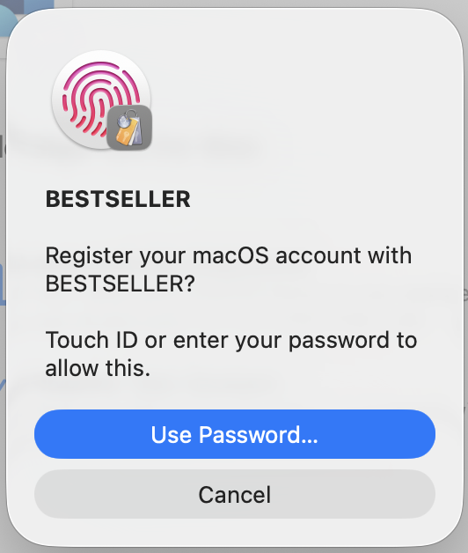Screen dimensions: 468x553
Task: Click the small keyring overlay on the fingerprint
Action: 129,128
